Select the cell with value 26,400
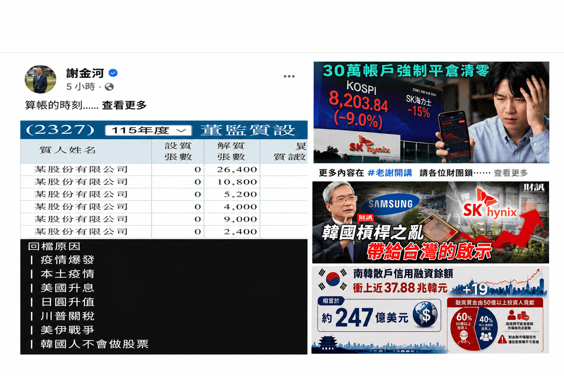This screenshot has width=564, height=376. [x=237, y=170]
